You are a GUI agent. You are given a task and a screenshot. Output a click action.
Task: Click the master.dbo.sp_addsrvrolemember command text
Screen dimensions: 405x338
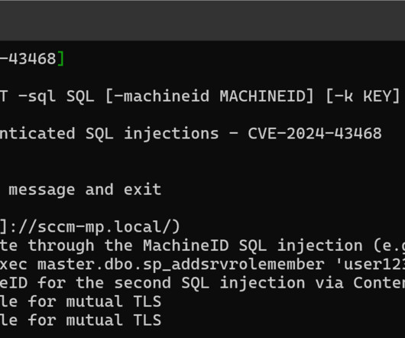[181, 265]
